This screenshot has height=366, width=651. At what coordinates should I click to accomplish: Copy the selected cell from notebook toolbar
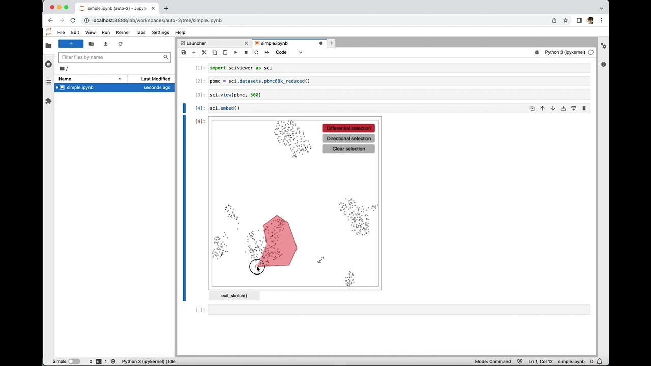(x=215, y=52)
